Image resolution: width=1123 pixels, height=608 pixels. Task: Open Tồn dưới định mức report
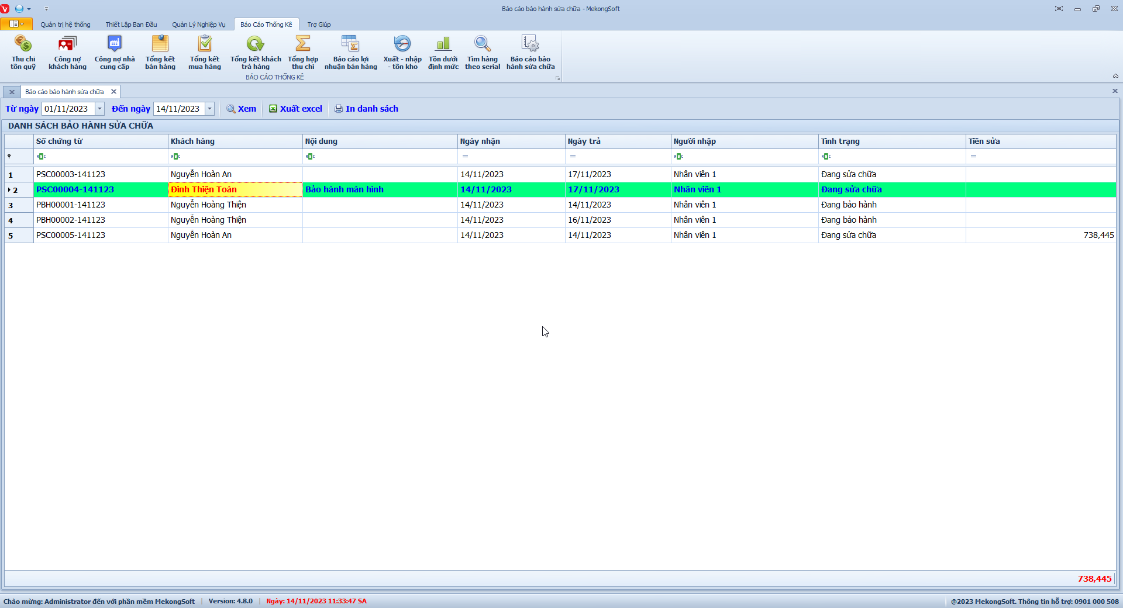[x=443, y=52]
